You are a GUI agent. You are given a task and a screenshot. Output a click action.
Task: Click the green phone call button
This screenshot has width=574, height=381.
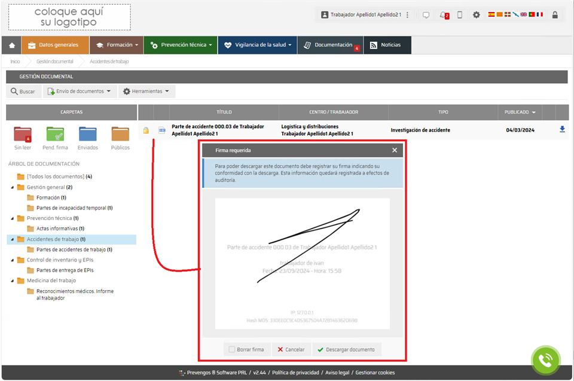click(x=545, y=360)
